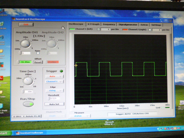184x138 pixels.
Task: Click the Channel 1 green color swatch
Action: point(72,29)
